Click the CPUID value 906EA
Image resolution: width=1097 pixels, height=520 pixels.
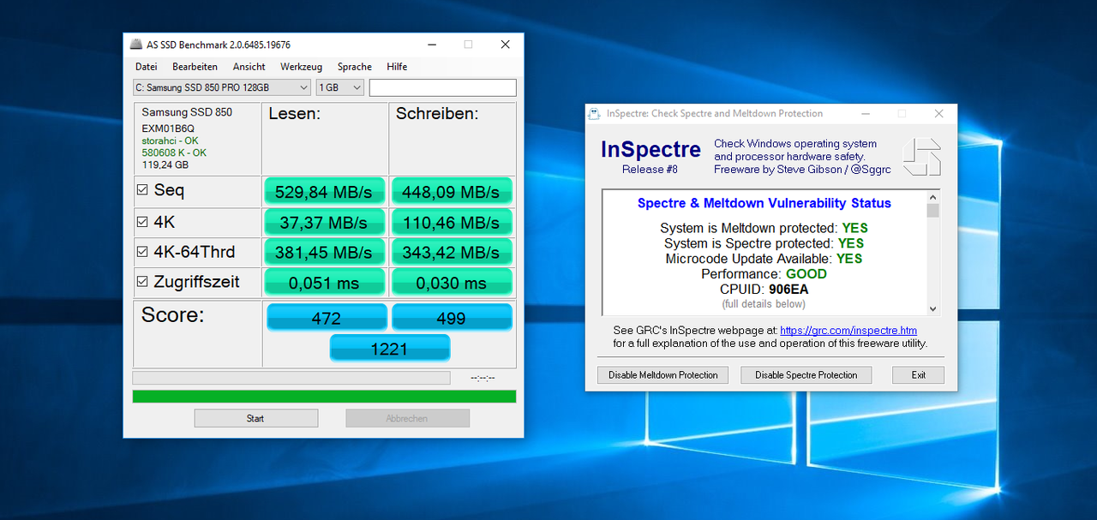[788, 290]
